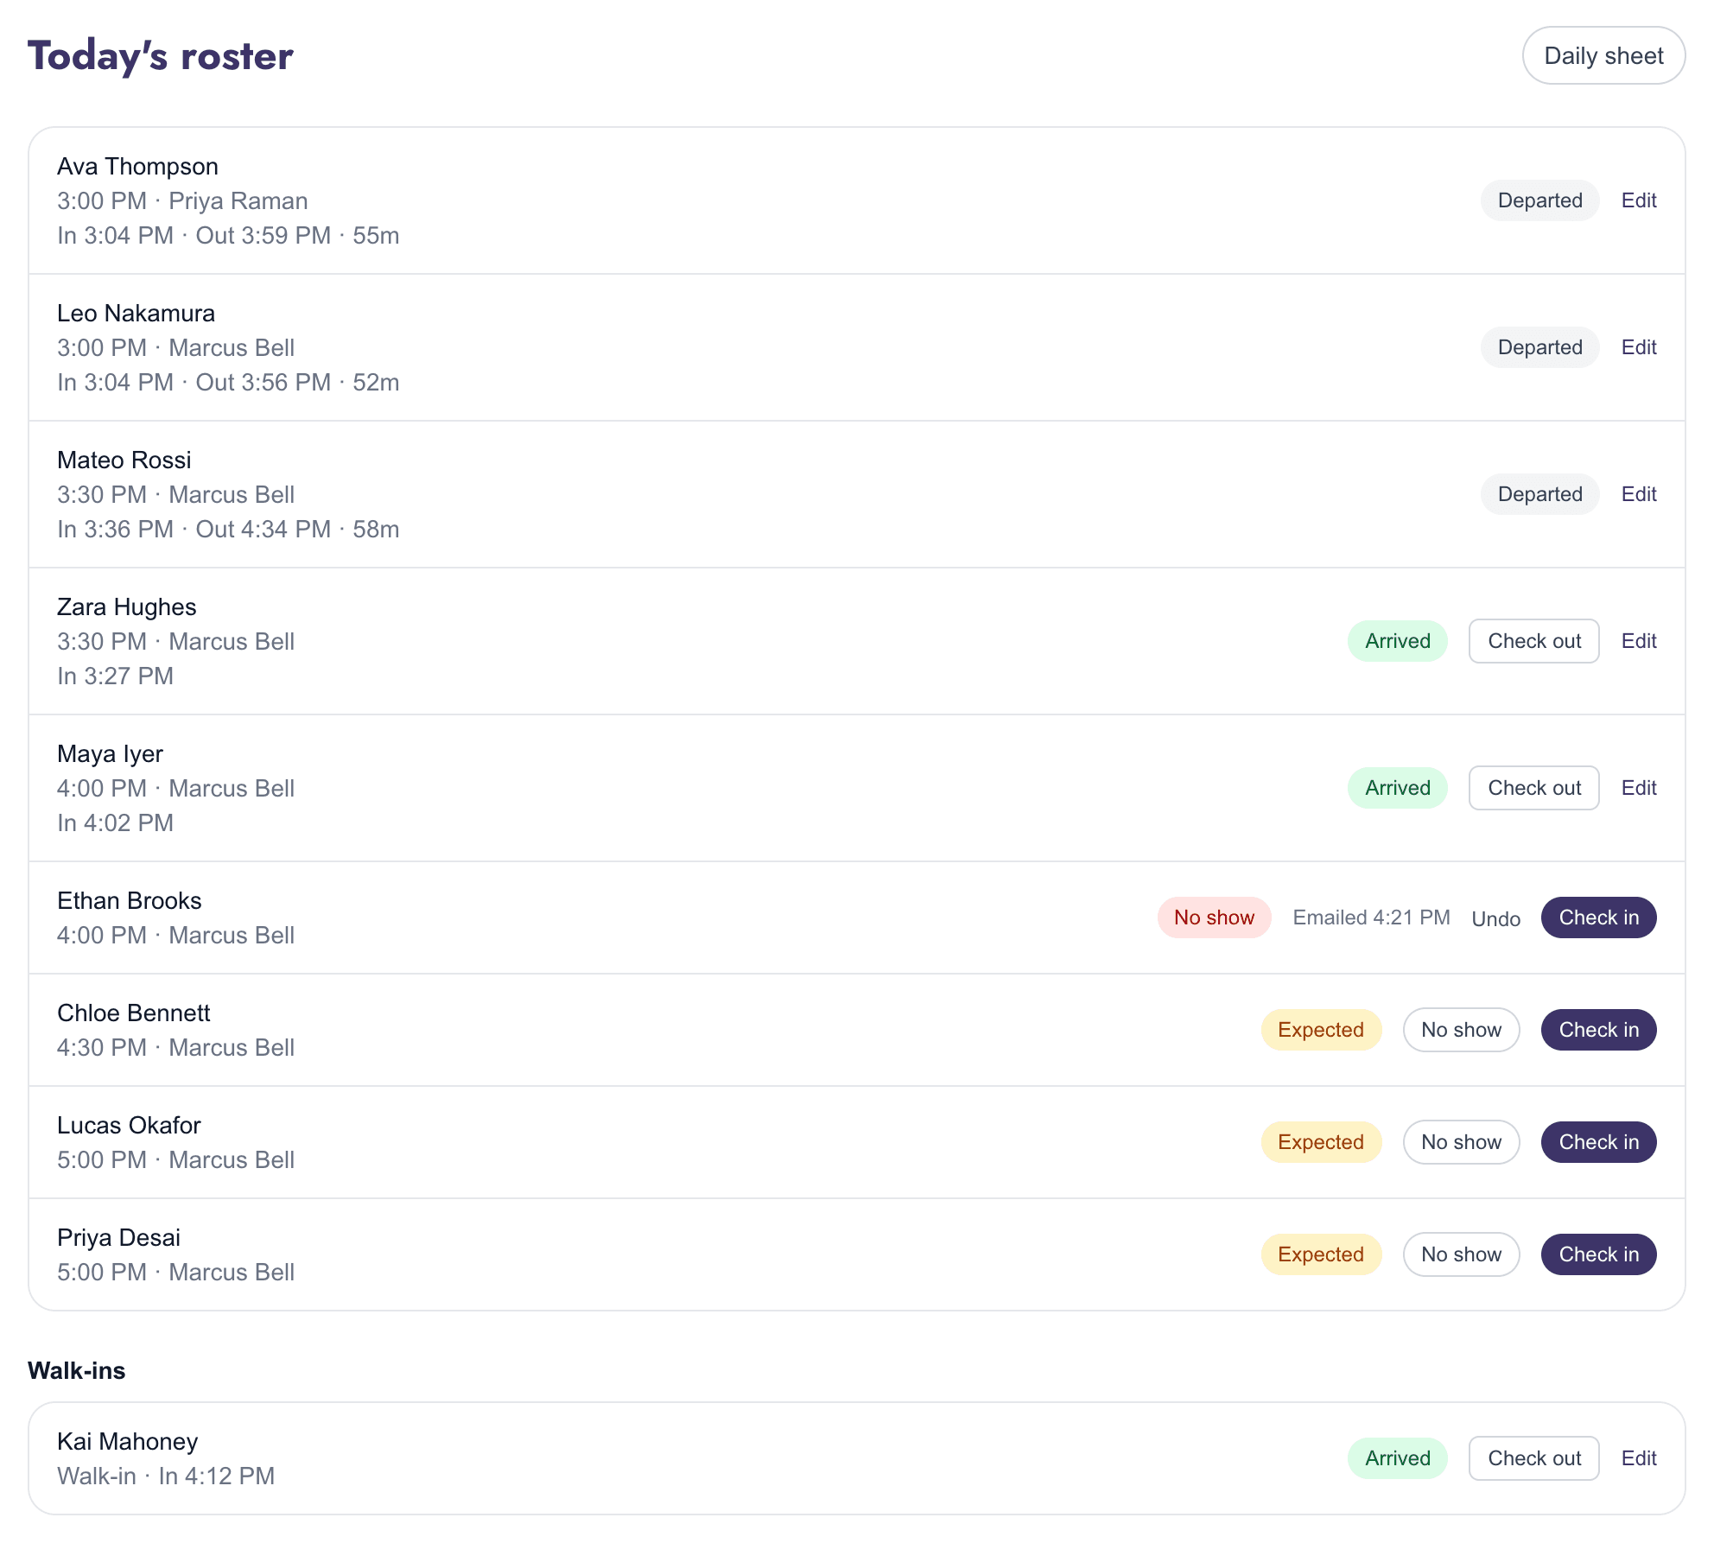This screenshot has width=1714, height=1543.
Task: Click Ava Thompson's Departed status badge
Action: click(x=1540, y=200)
